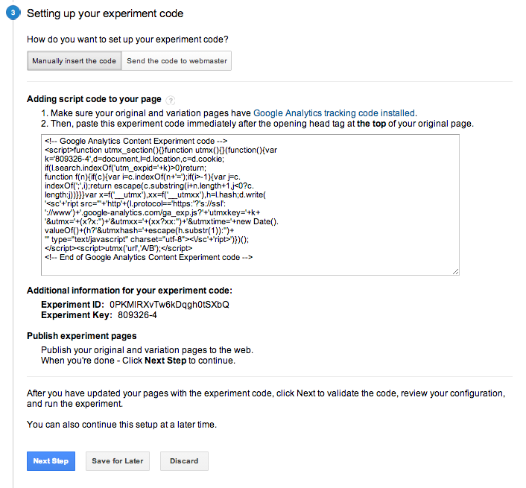526x488 pixels.
Task: Click inside the experiment code text area
Action: click(x=250, y=205)
